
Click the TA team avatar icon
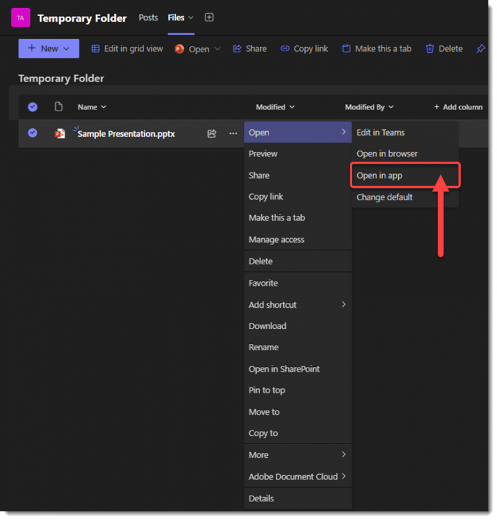(x=21, y=18)
